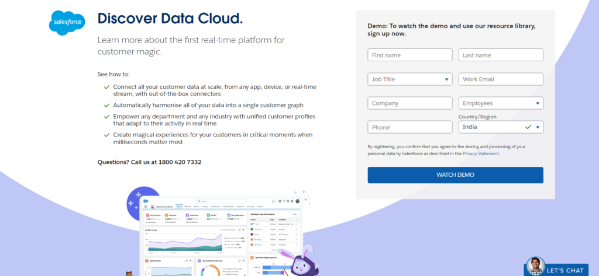Click the butterfly icon at page bottom

tap(130, 272)
